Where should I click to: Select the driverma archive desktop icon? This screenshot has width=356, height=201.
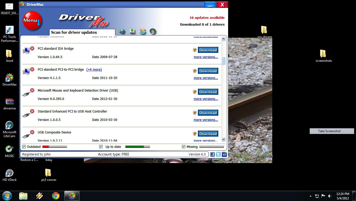point(9,104)
